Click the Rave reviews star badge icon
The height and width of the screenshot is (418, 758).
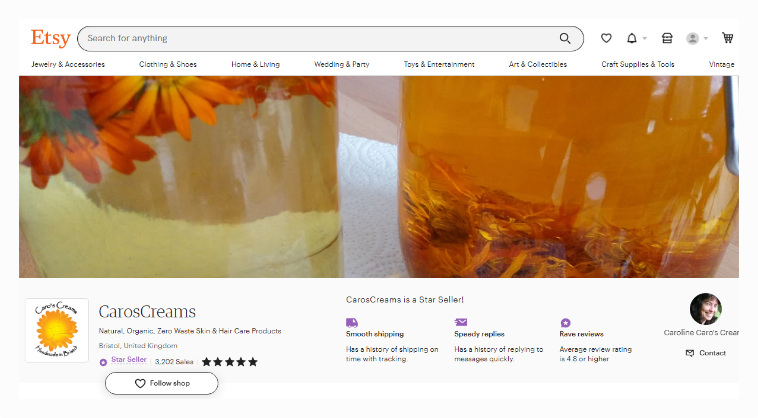[565, 323]
